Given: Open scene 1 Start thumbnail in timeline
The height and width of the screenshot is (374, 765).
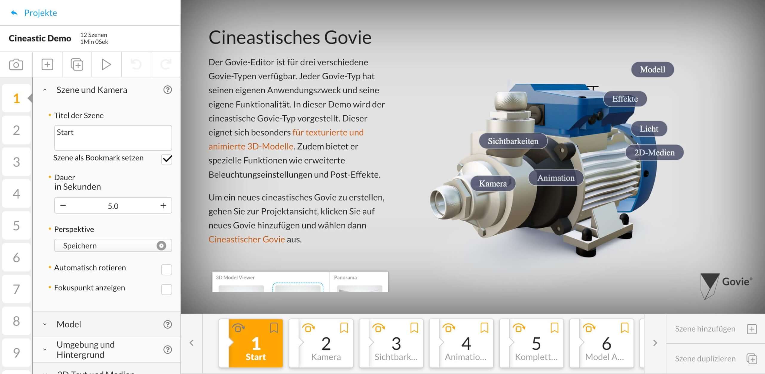Looking at the screenshot, I should [x=251, y=343].
